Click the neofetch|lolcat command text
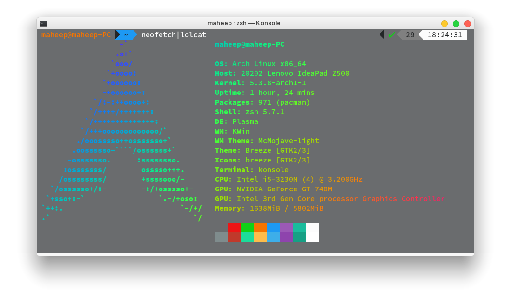 [x=174, y=35]
